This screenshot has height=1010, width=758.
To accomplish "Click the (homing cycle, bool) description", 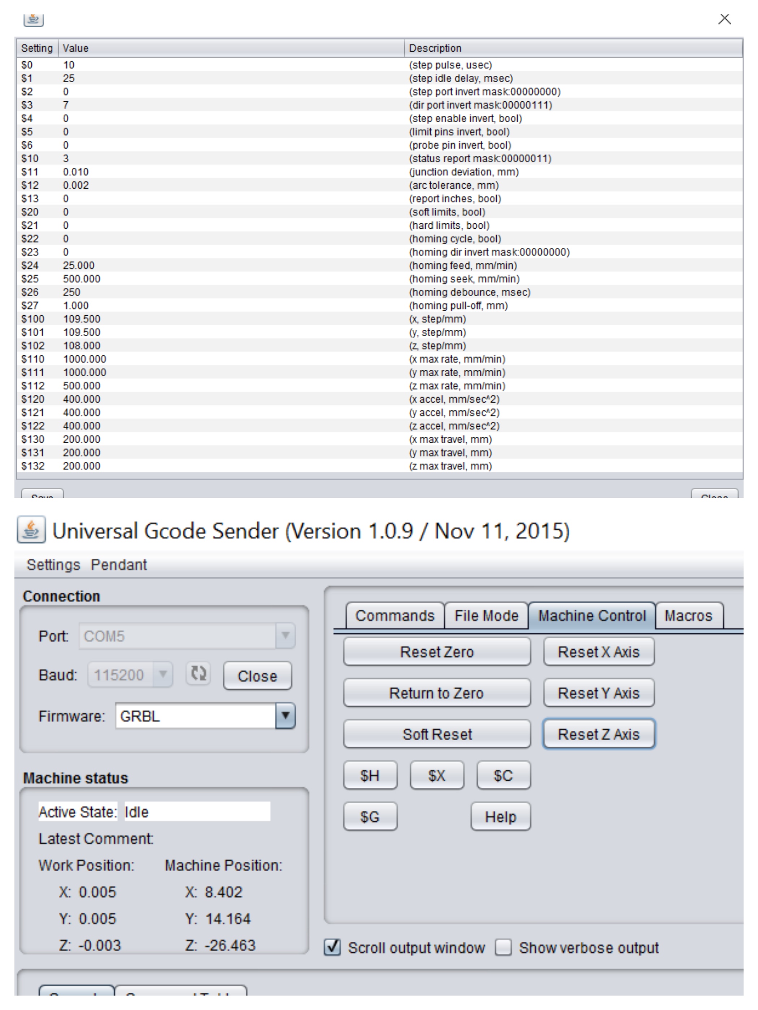I will (x=455, y=239).
